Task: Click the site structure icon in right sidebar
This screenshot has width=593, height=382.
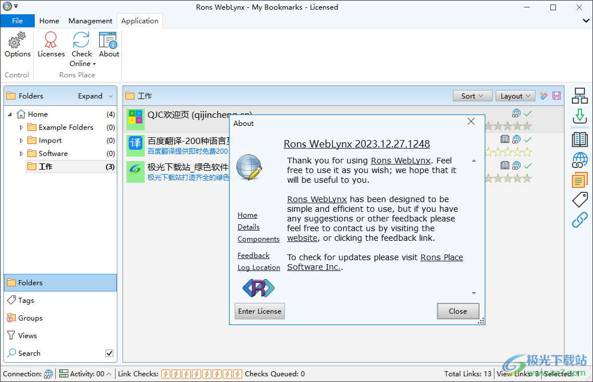Action: click(580, 96)
